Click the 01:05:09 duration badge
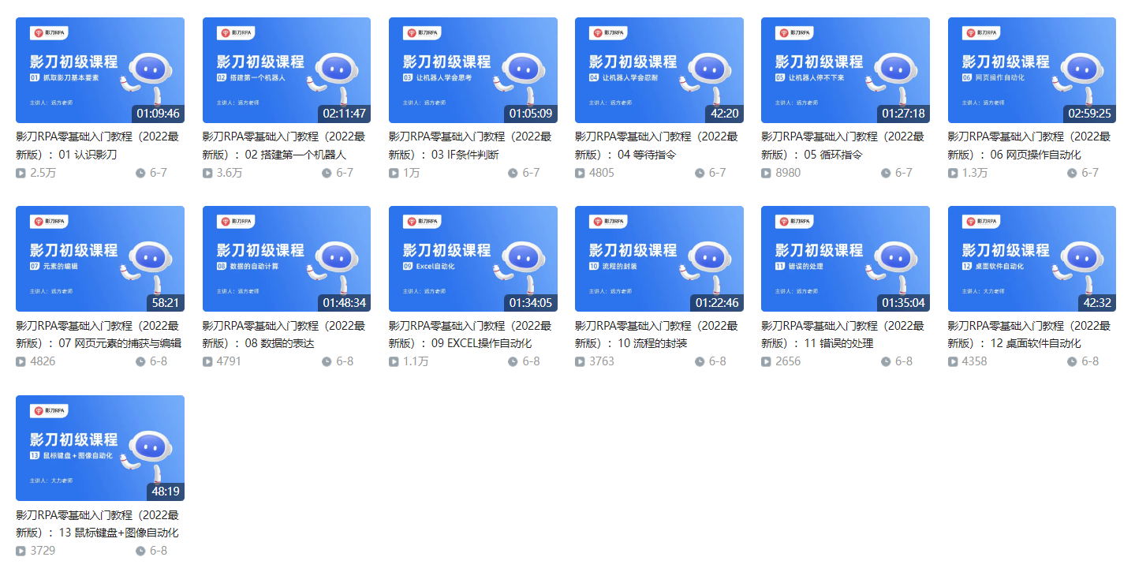The width and height of the screenshot is (1135, 572). (x=531, y=114)
